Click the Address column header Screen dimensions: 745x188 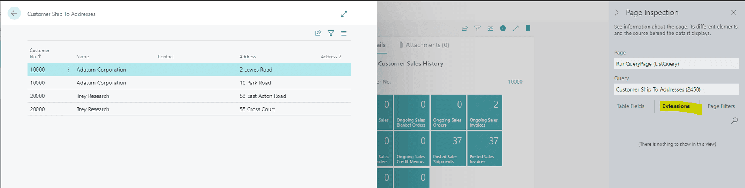pos(248,57)
